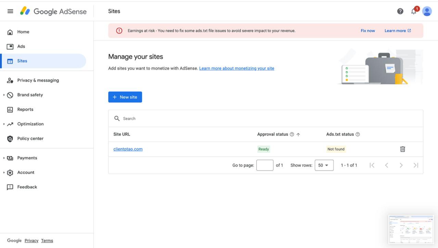Click the Feedback speech bubble icon

[10, 187]
